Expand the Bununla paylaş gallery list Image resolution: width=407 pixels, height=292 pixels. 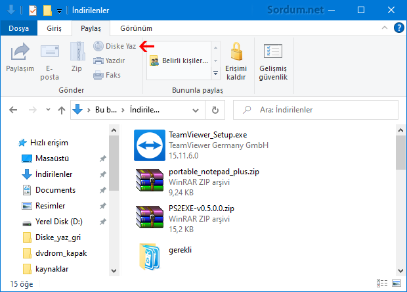(x=215, y=73)
